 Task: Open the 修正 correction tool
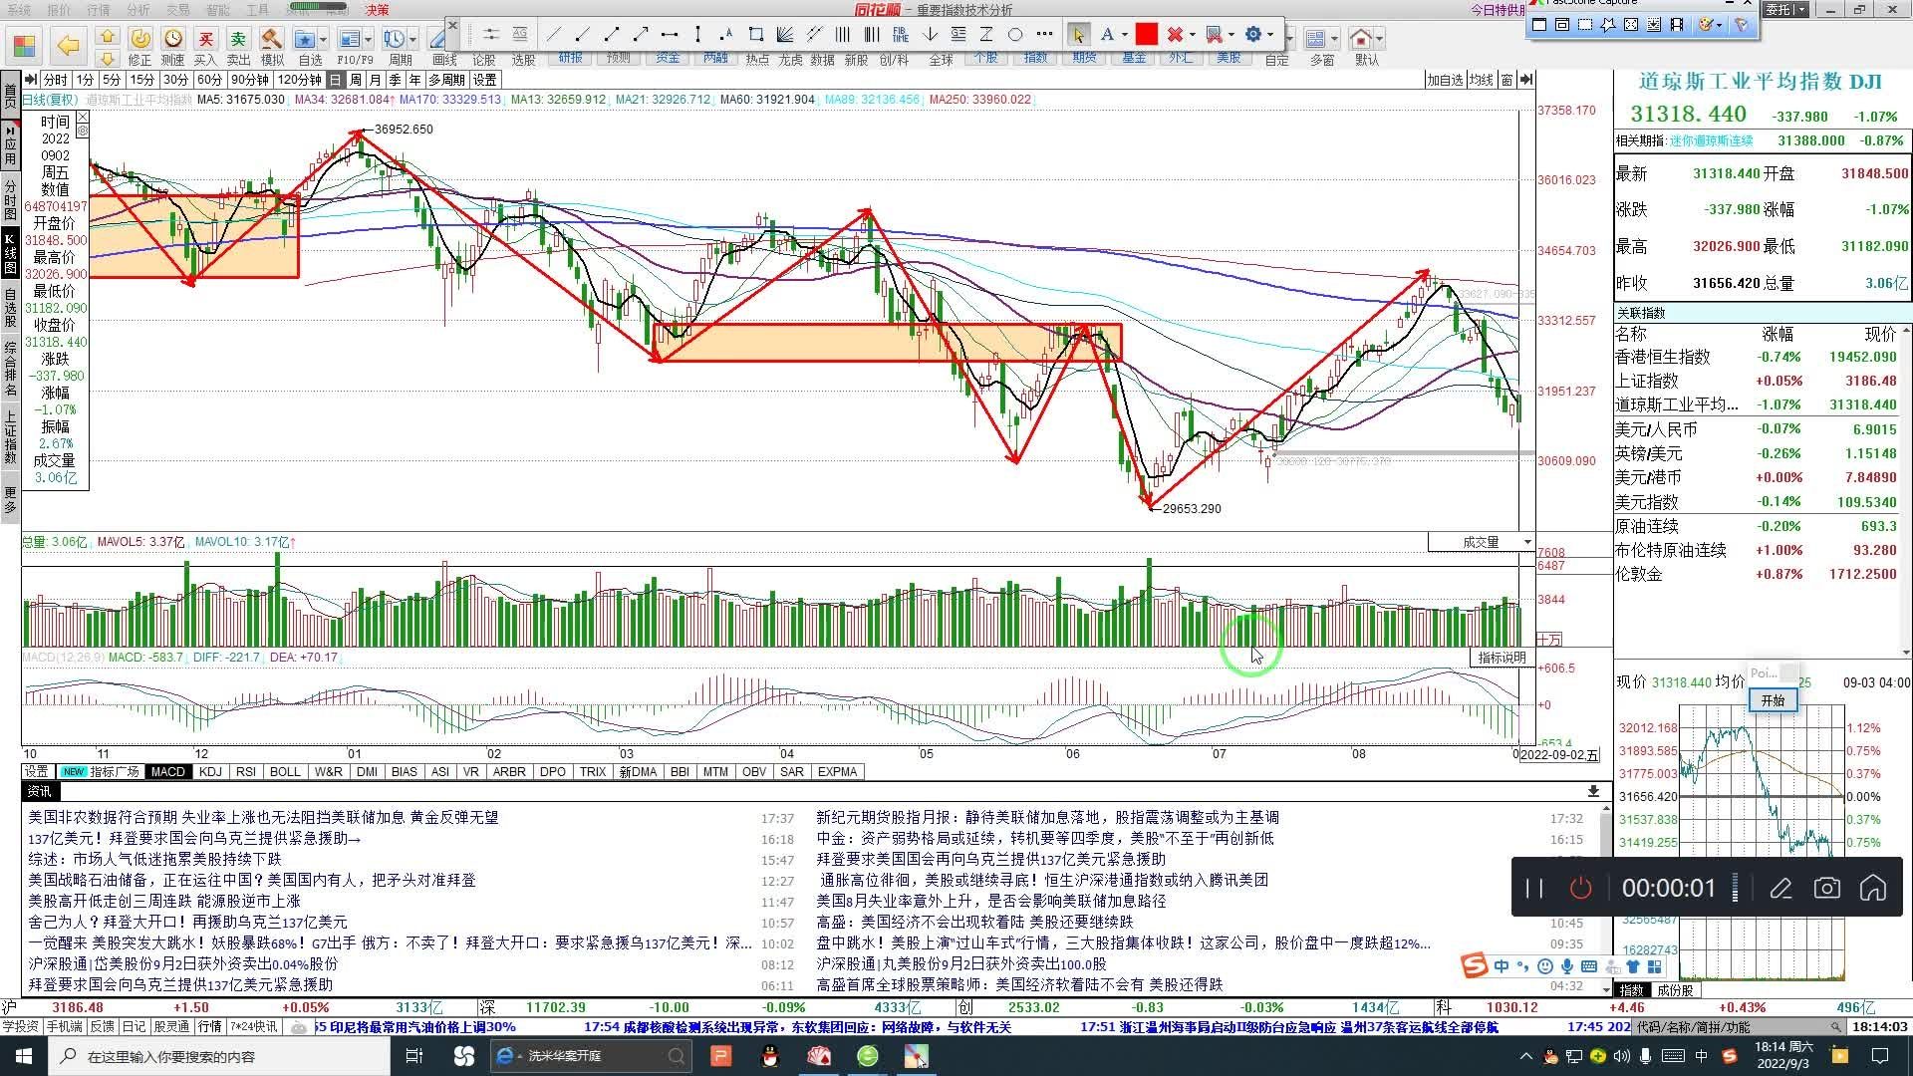point(140,46)
